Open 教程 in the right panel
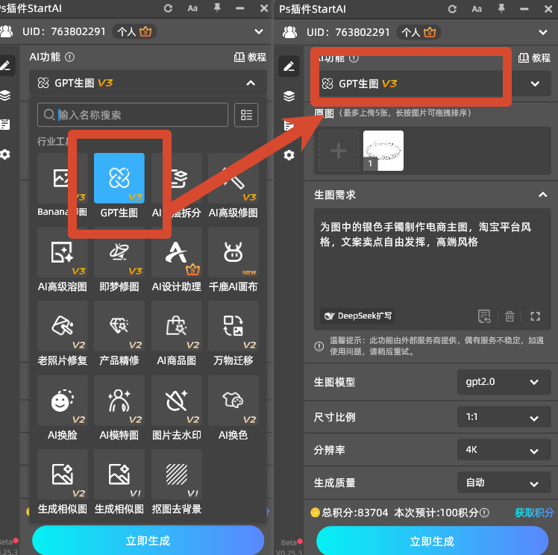 click(534, 57)
